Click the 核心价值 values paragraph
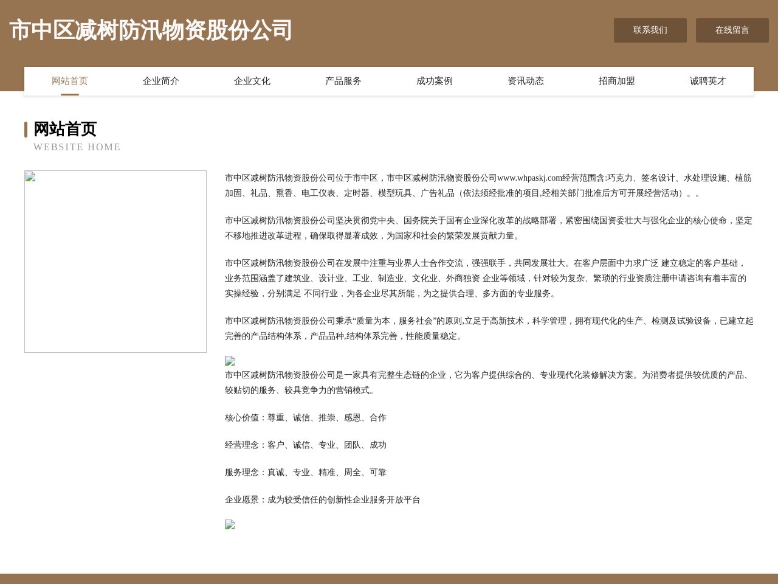The height and width of the screenshot is (584, 778). click(305, 418)
